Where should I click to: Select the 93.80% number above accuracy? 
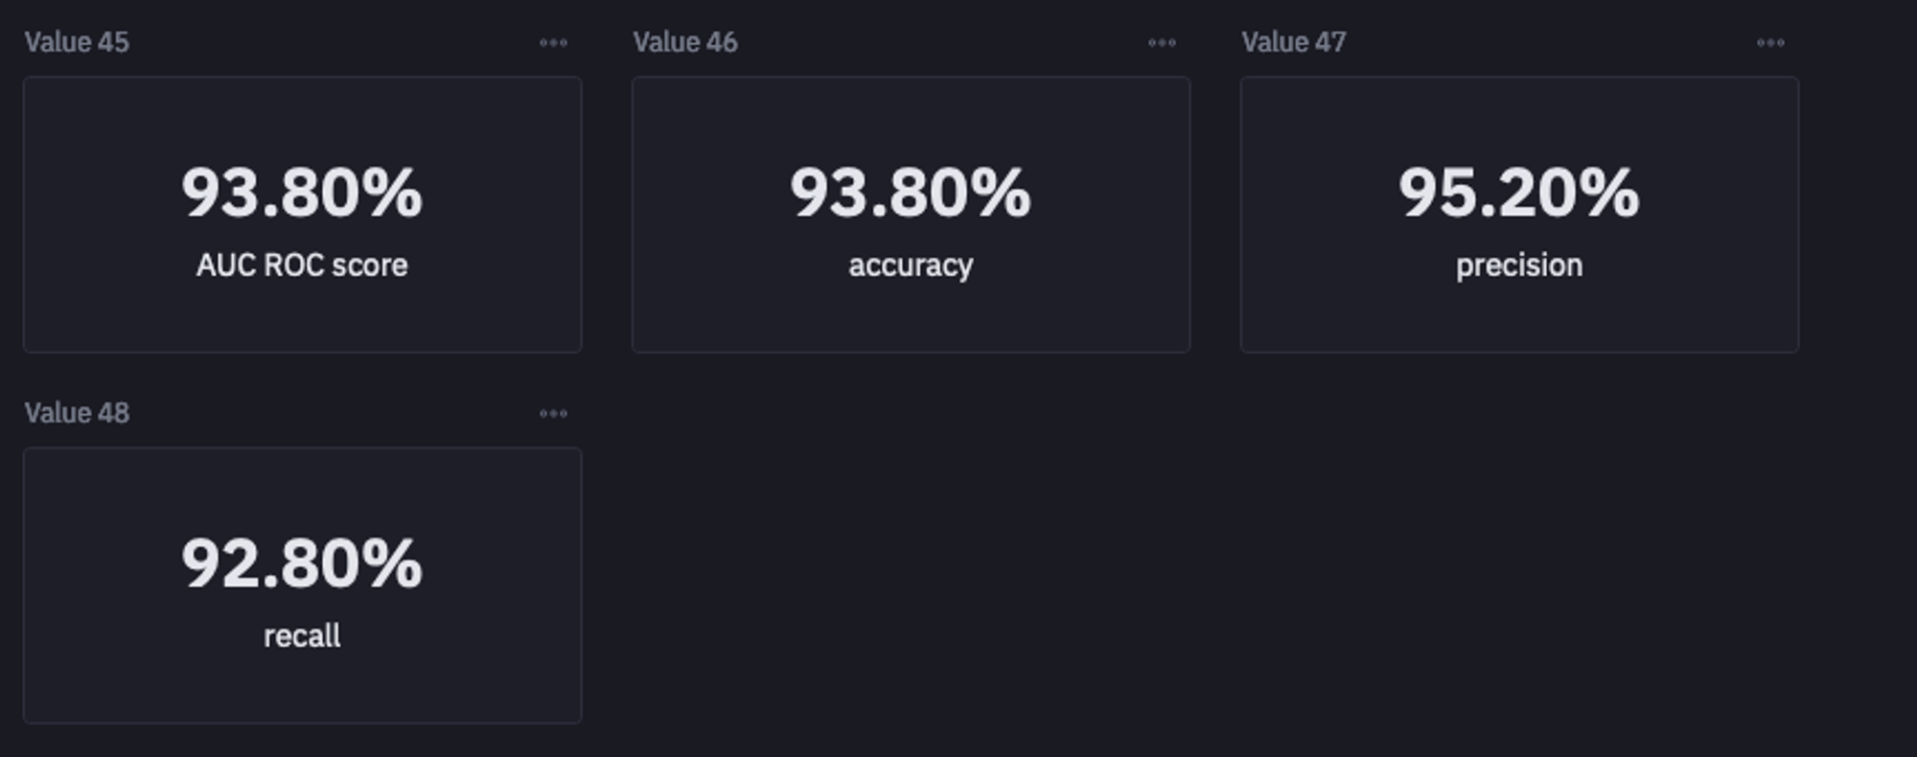pyautogui.click(x=911, y=193)
